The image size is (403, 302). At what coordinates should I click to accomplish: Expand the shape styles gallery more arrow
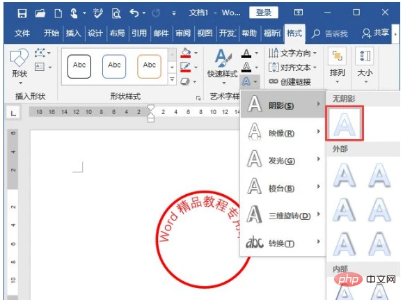tap(172, 80)
